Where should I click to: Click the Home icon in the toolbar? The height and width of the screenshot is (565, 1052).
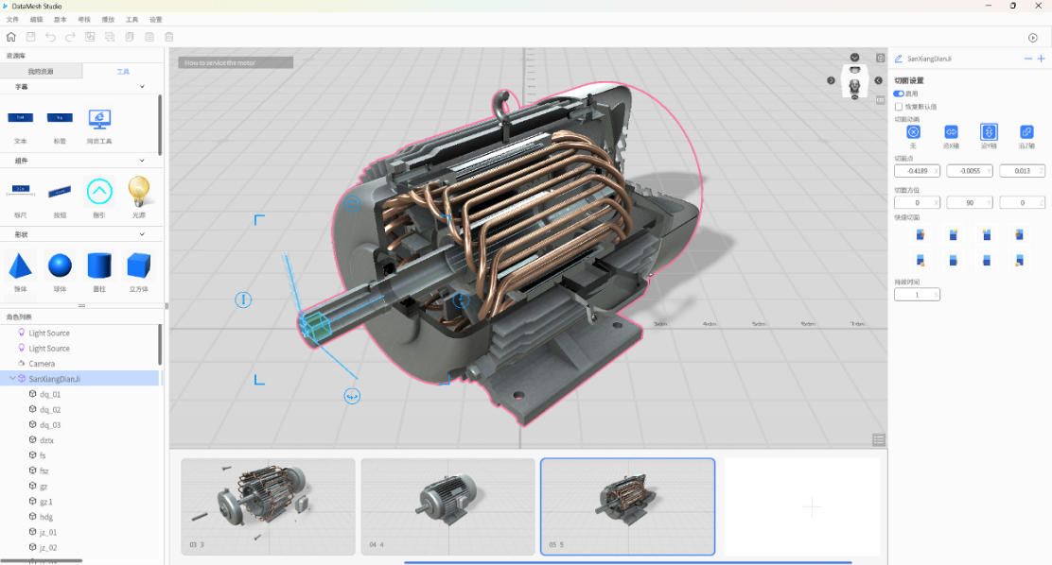point(10,37)
